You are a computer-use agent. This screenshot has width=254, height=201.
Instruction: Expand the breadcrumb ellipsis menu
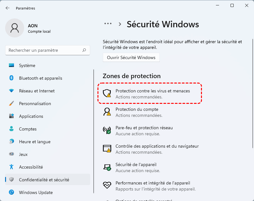coord(108,24)
